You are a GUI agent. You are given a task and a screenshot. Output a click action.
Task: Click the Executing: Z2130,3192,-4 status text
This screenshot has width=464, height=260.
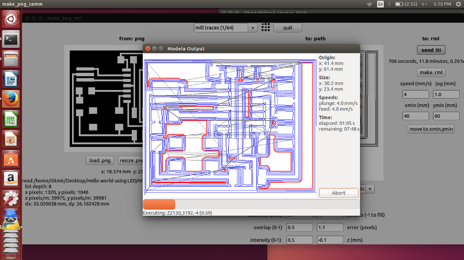[177, 213]
